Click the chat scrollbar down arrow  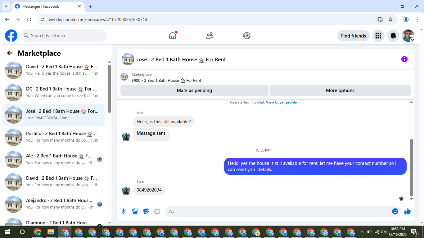click(x=412, y=199)
